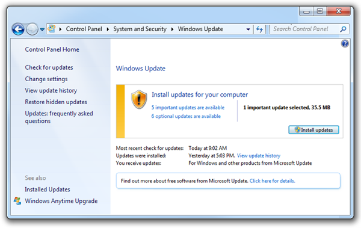Close the Windows Update window
This screenshot has height=228, width=361.
[338, 11]
